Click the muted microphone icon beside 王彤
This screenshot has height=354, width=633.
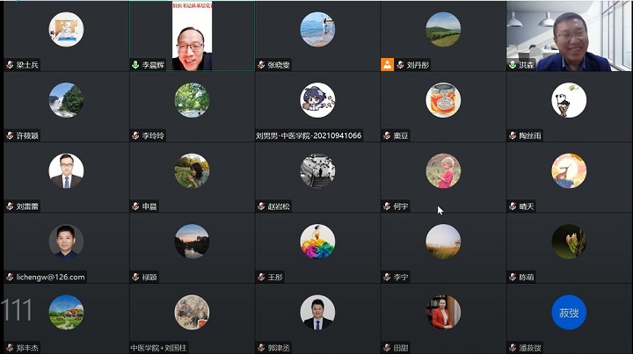click(x=262, y=277)
